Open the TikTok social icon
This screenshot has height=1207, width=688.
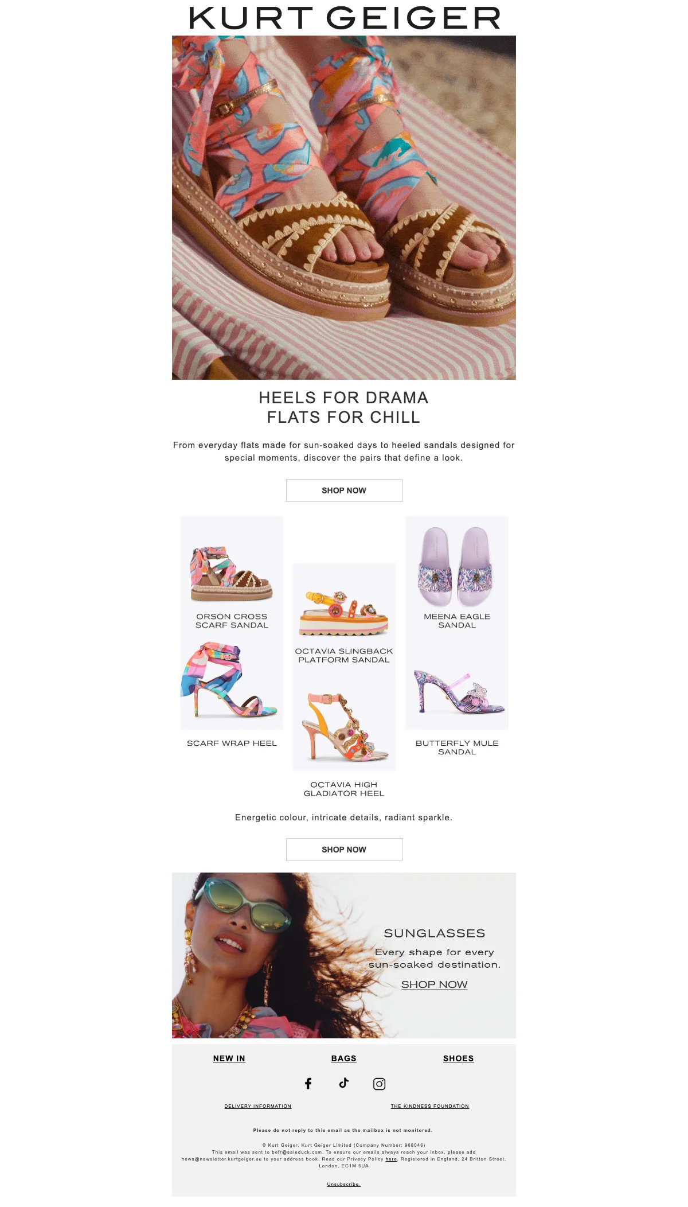coord(343,1083)
